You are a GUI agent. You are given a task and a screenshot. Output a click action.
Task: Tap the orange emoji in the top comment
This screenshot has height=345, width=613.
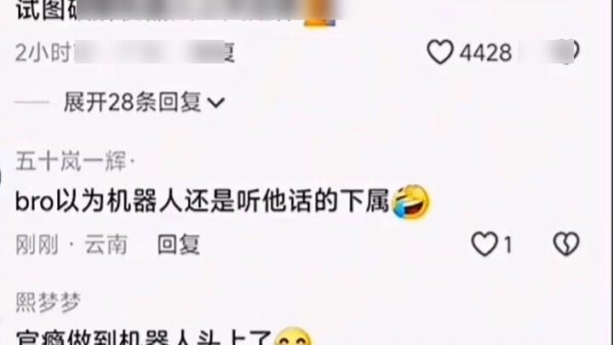coord(319,14)
